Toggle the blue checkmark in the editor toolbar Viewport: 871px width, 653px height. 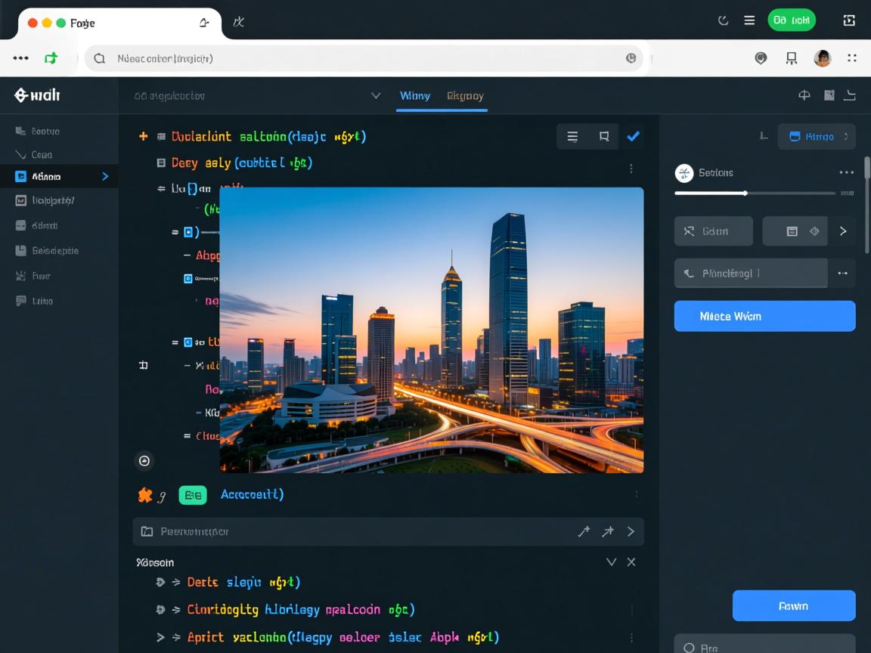click(x=634, y=137)
